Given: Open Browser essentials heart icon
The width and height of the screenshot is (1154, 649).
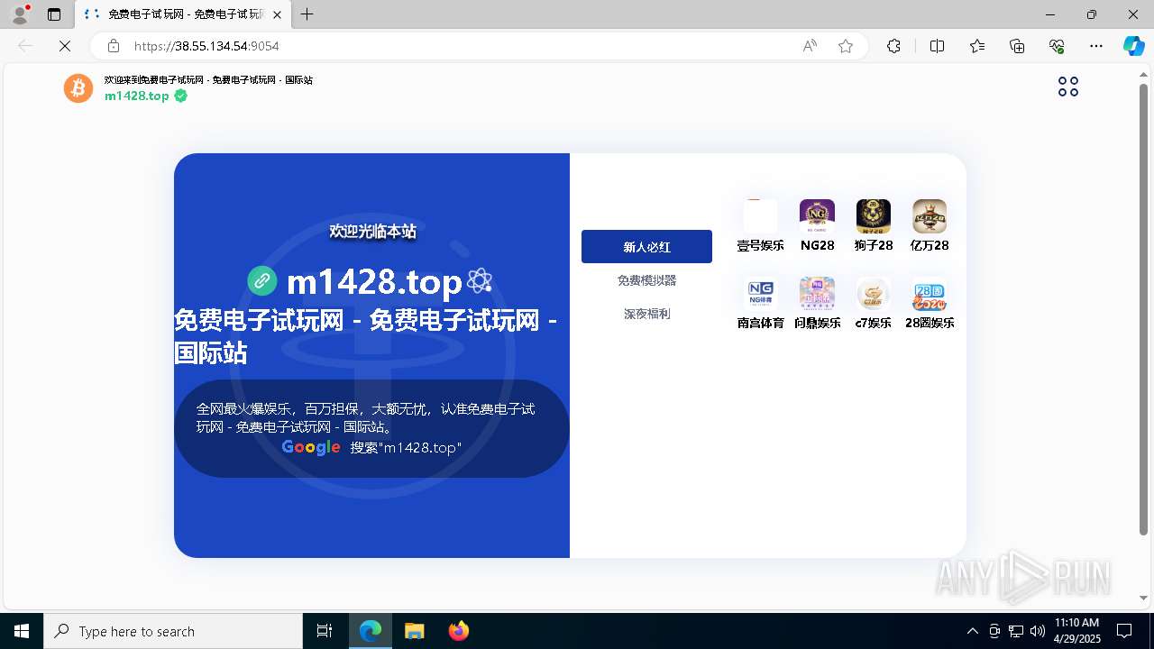Looking at the screenshot, I should 1057,46.
